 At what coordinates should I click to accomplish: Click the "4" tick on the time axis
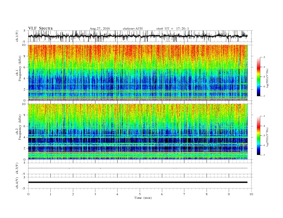pos(117,194)
